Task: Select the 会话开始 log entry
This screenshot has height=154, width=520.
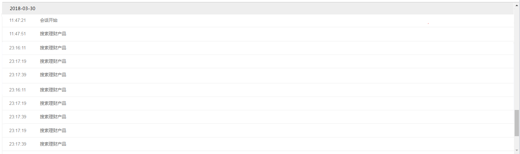Action: (49, 20)
